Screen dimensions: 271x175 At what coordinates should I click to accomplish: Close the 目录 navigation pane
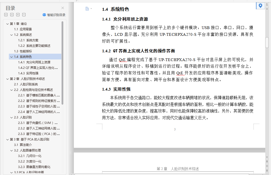(63, 8)
